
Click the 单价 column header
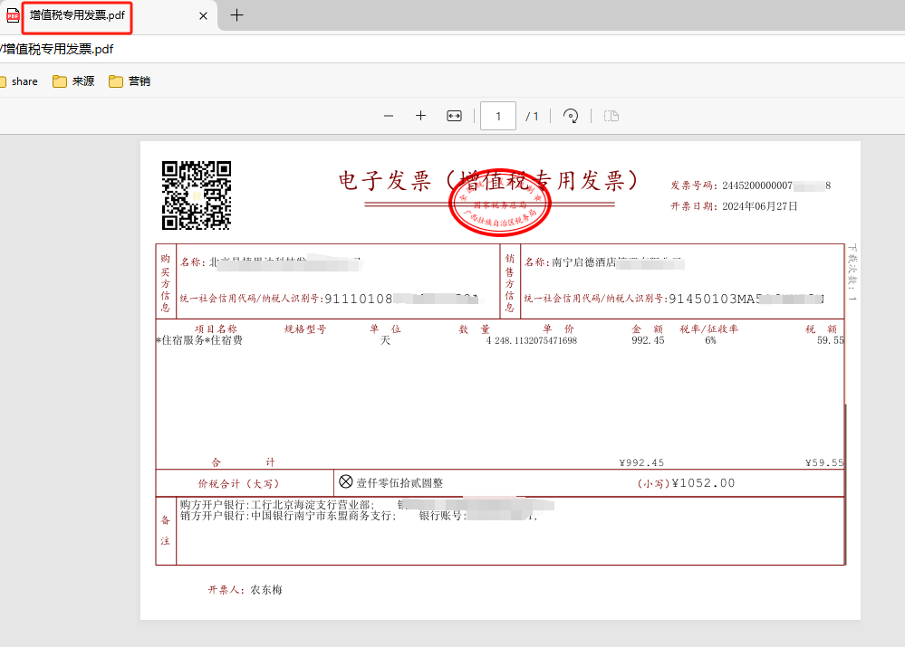coord(559,329)
